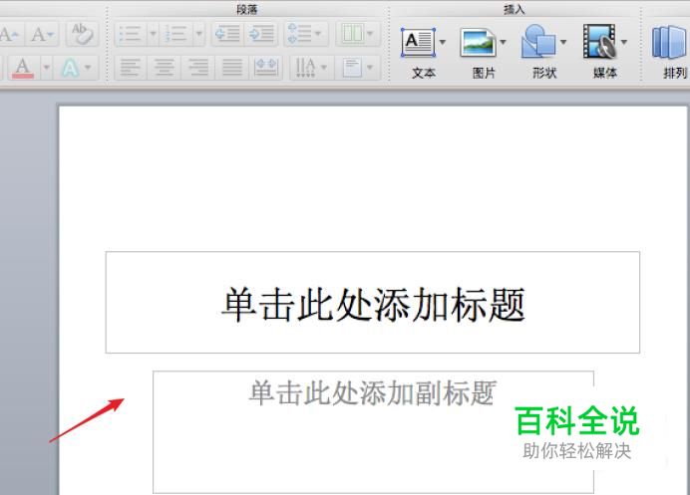690x495 pixels.
Task: Increase the font size
Action: (8, 34)
